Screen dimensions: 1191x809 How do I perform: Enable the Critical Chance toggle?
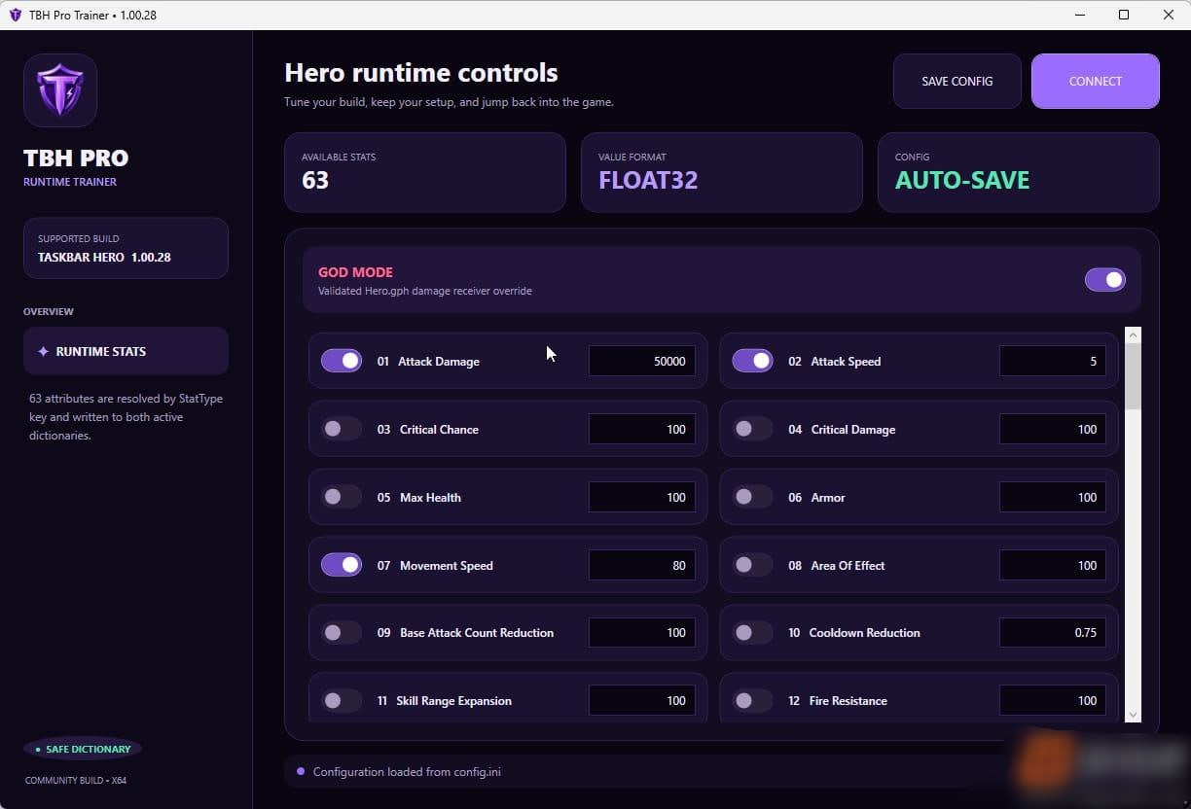(x=342, y=429)
